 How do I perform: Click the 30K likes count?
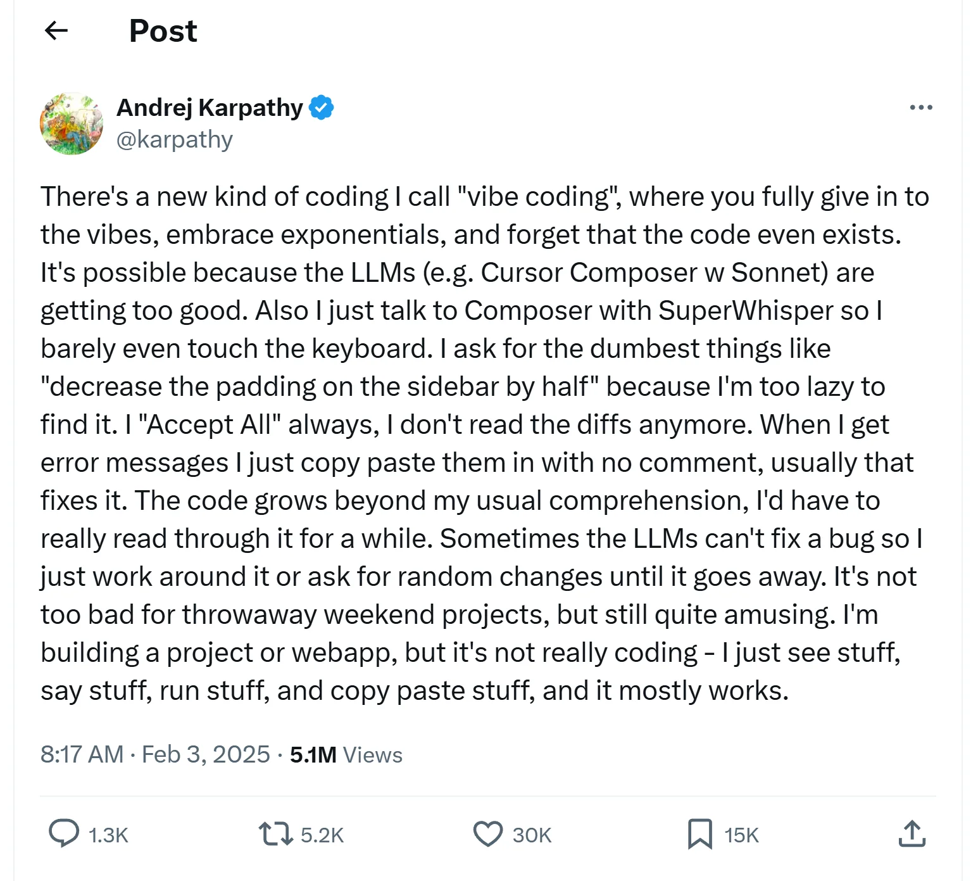coord(532,835)
